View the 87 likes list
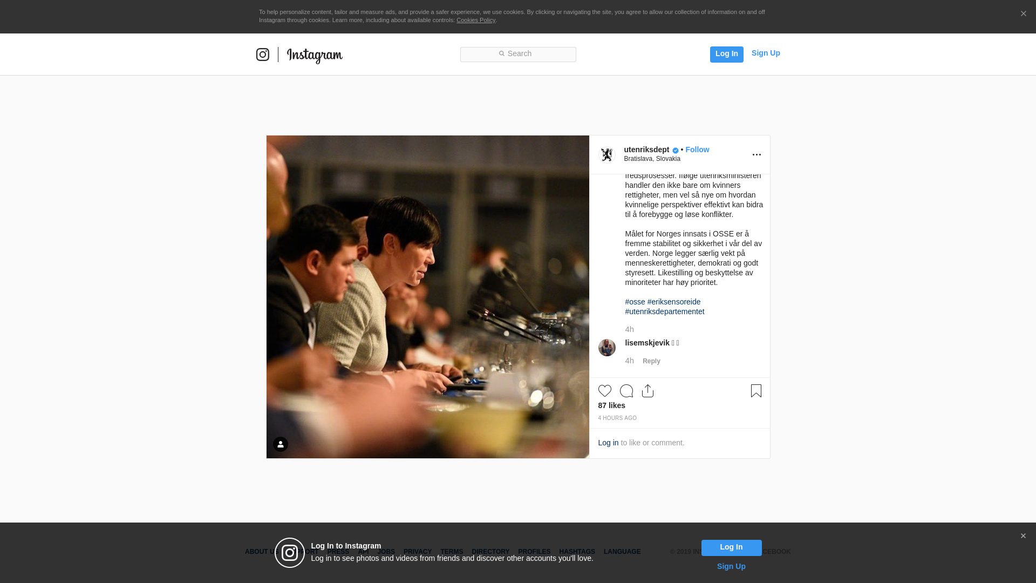The image size is (1036, 583). 611,405
